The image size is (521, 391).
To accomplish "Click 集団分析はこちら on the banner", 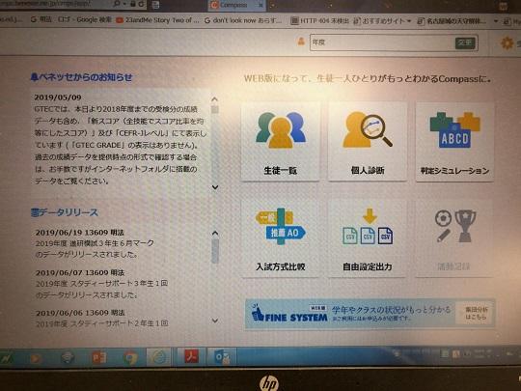I will [x=476, y=313].
